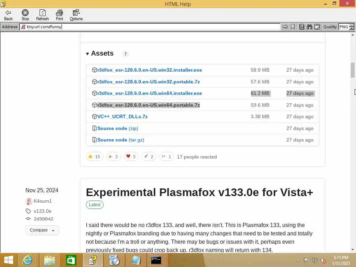Click the clipboard paste icon
Screen dimensions: 356x267
click(x=317, y=27)
